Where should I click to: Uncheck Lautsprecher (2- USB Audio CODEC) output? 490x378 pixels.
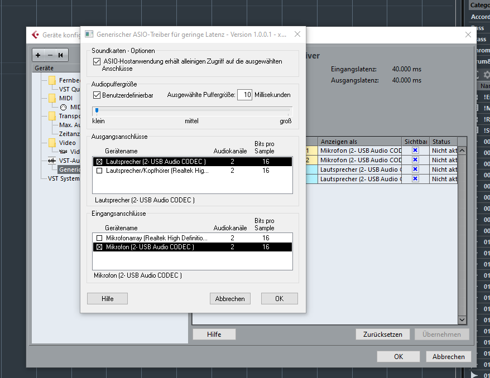(x=99, y=161)
